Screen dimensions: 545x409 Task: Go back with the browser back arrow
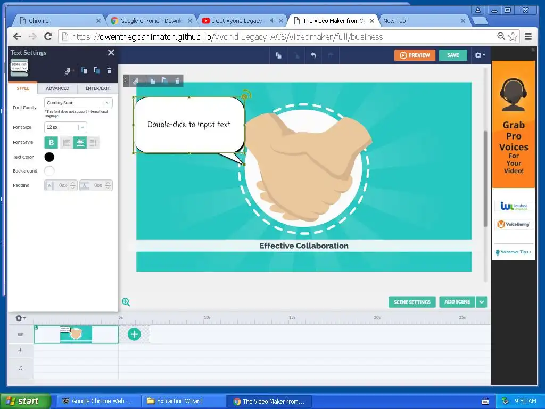click(x=17, y=36)
